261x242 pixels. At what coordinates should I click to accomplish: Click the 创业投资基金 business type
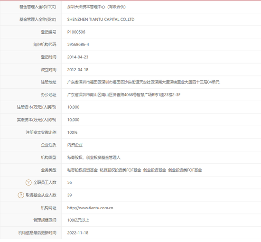point(155,170)
